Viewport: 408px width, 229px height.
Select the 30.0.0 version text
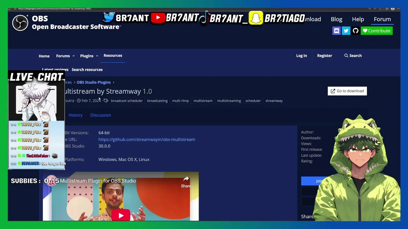104,146
